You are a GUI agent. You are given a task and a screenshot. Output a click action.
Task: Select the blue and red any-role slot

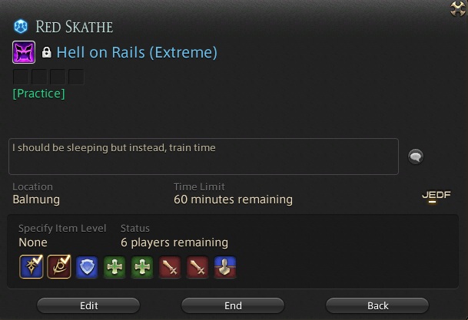[225, 267]
